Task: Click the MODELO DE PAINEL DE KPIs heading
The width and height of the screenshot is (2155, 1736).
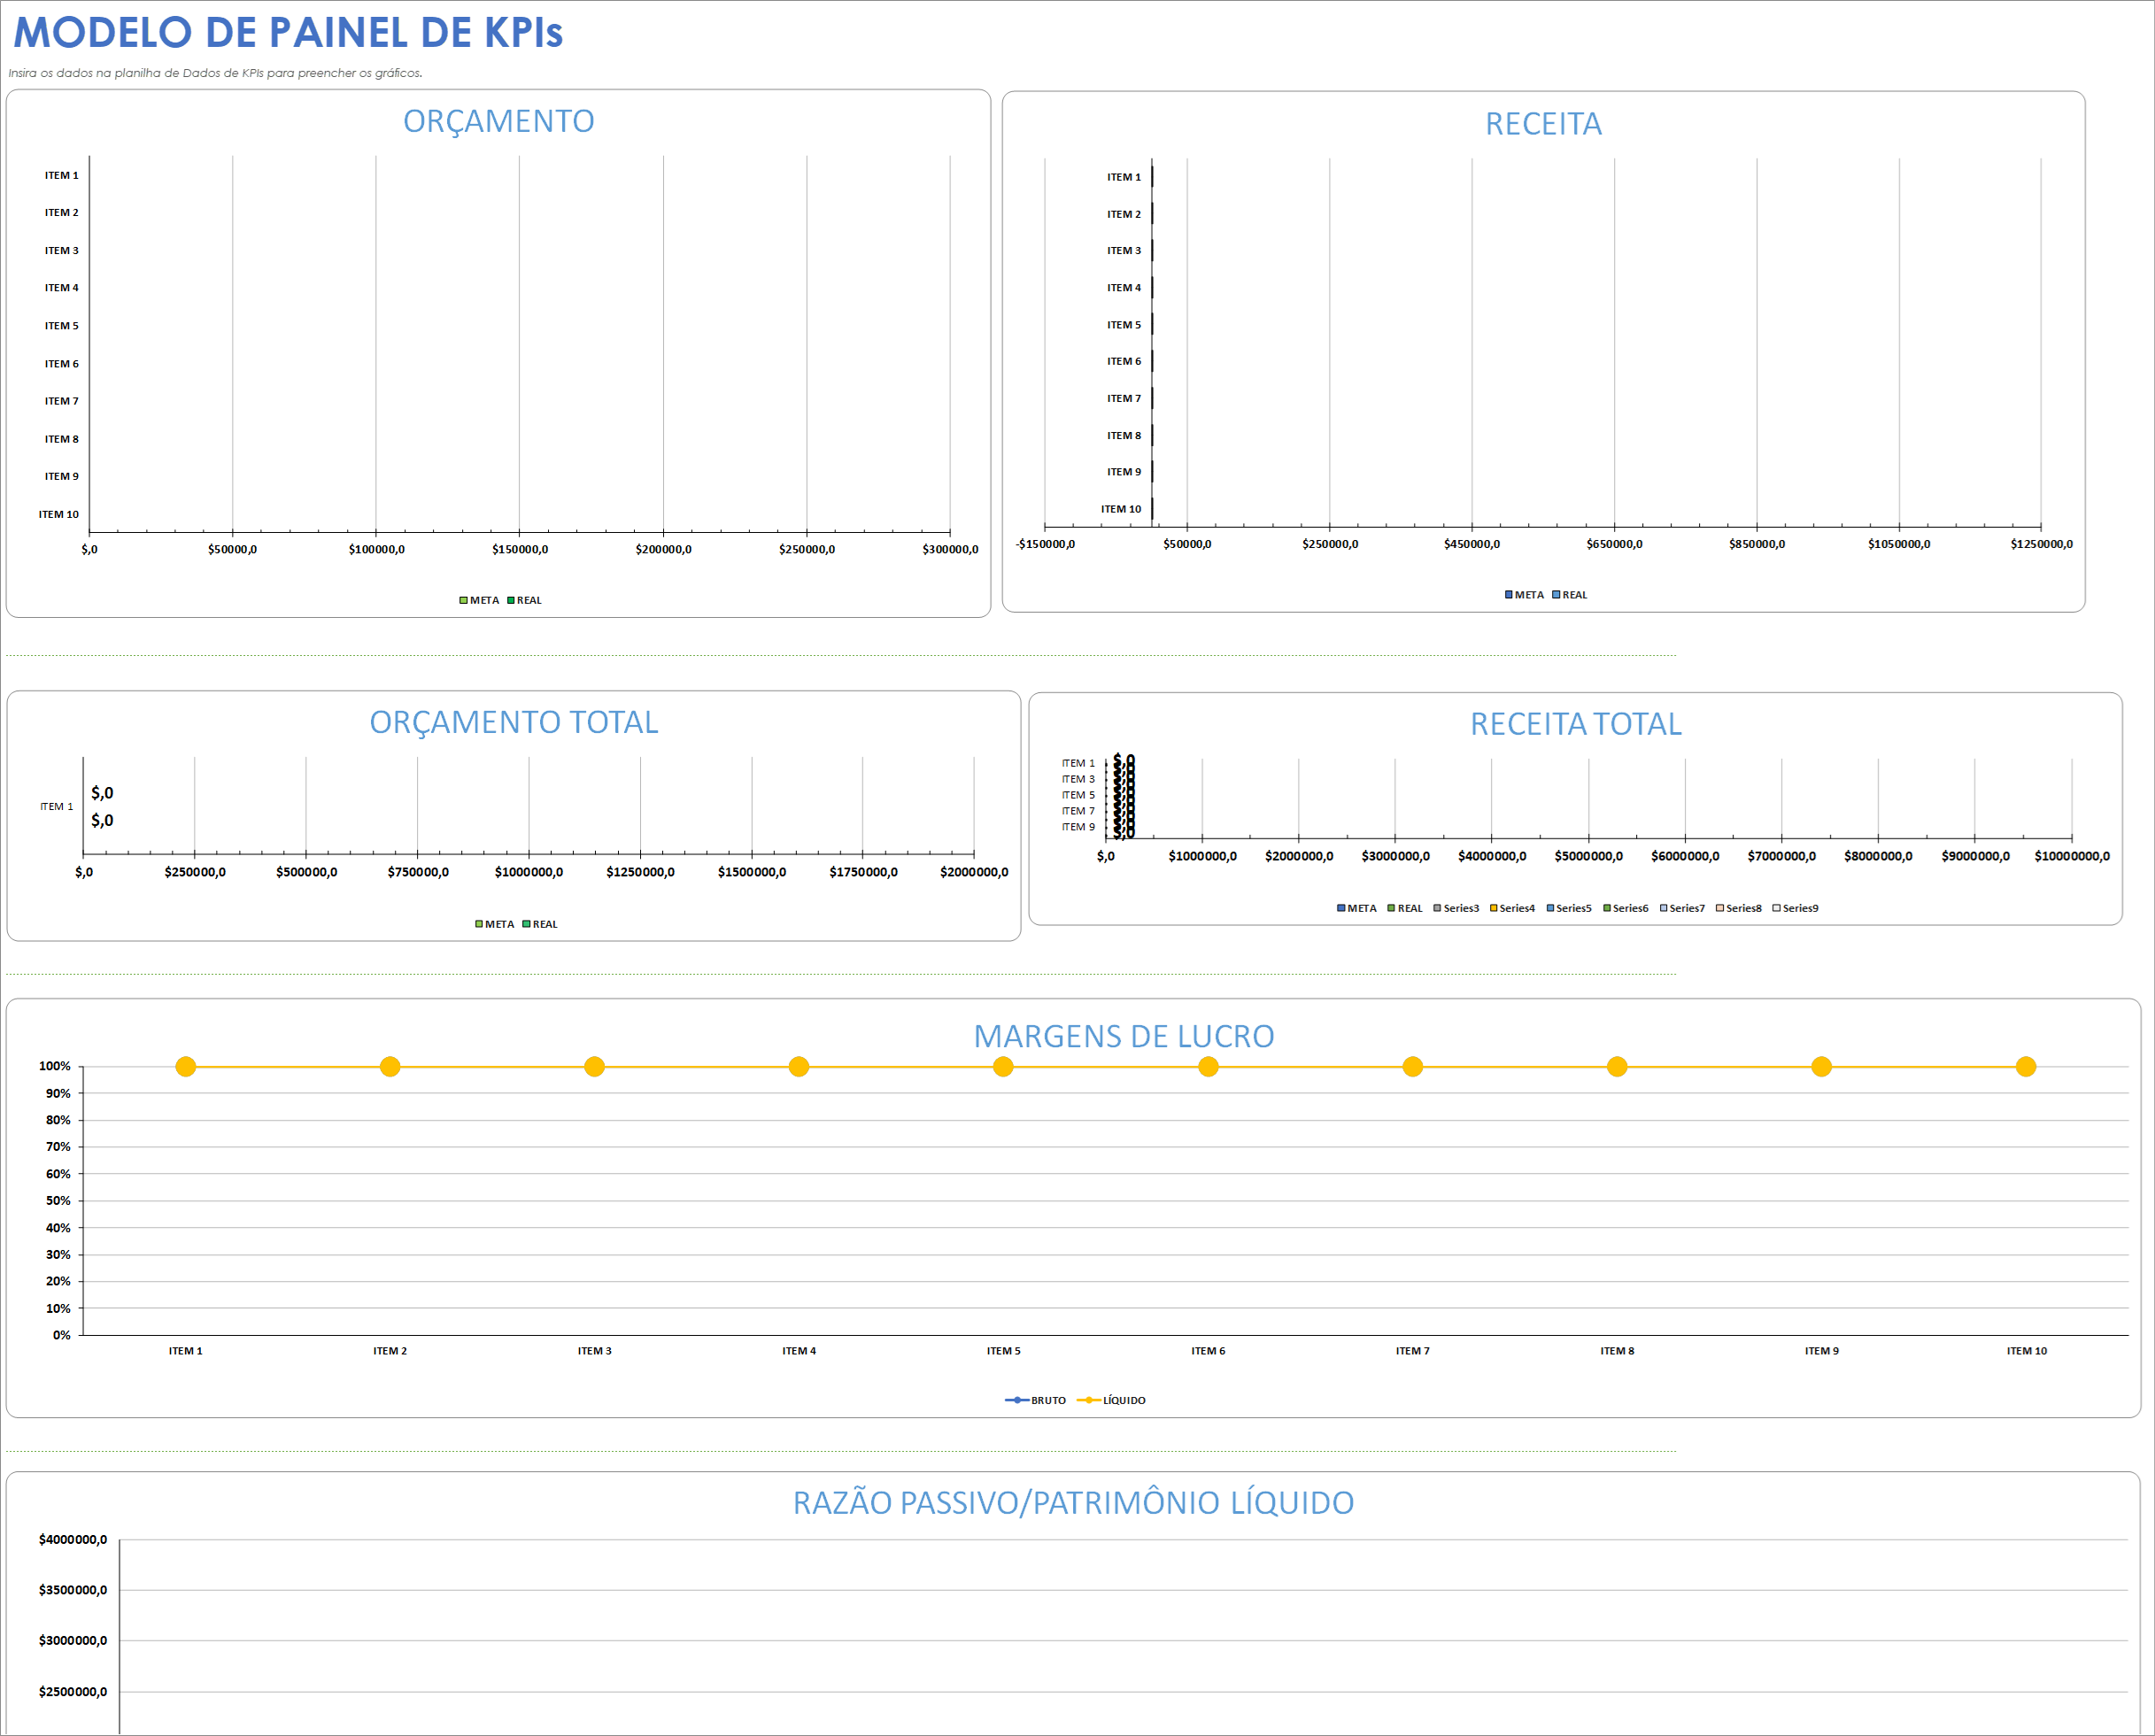Action: [x=288, y=33]
